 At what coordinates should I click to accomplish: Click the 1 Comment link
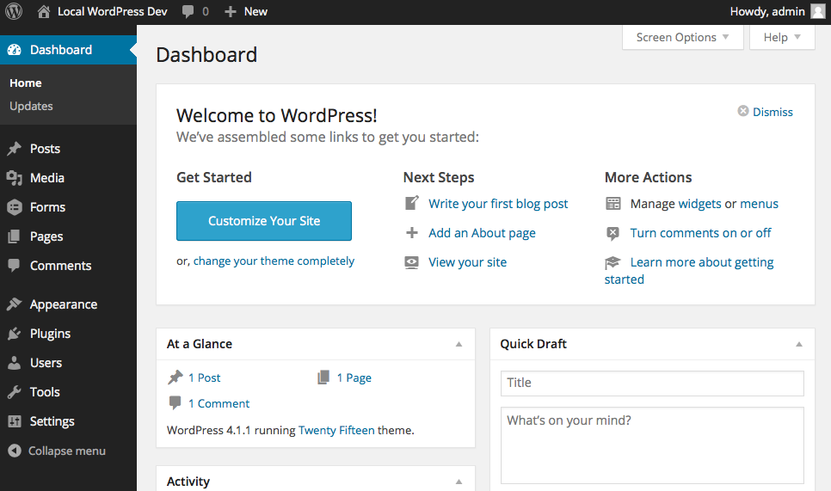[x=219, y=403]
